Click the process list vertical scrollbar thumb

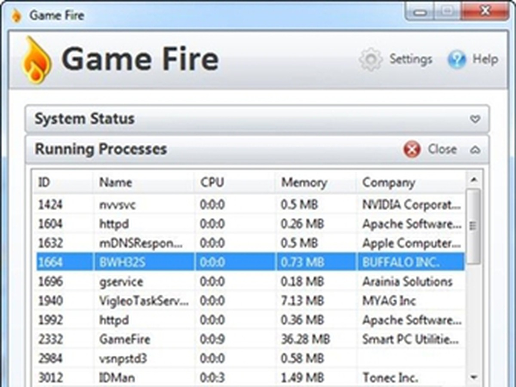point(473,226)
